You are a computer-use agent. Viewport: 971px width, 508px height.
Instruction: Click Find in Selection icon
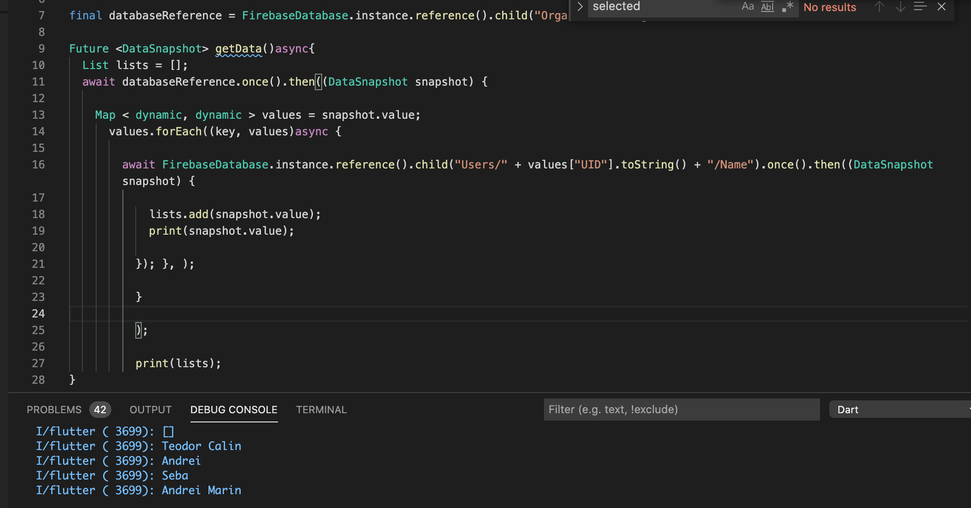coord(920,7)
